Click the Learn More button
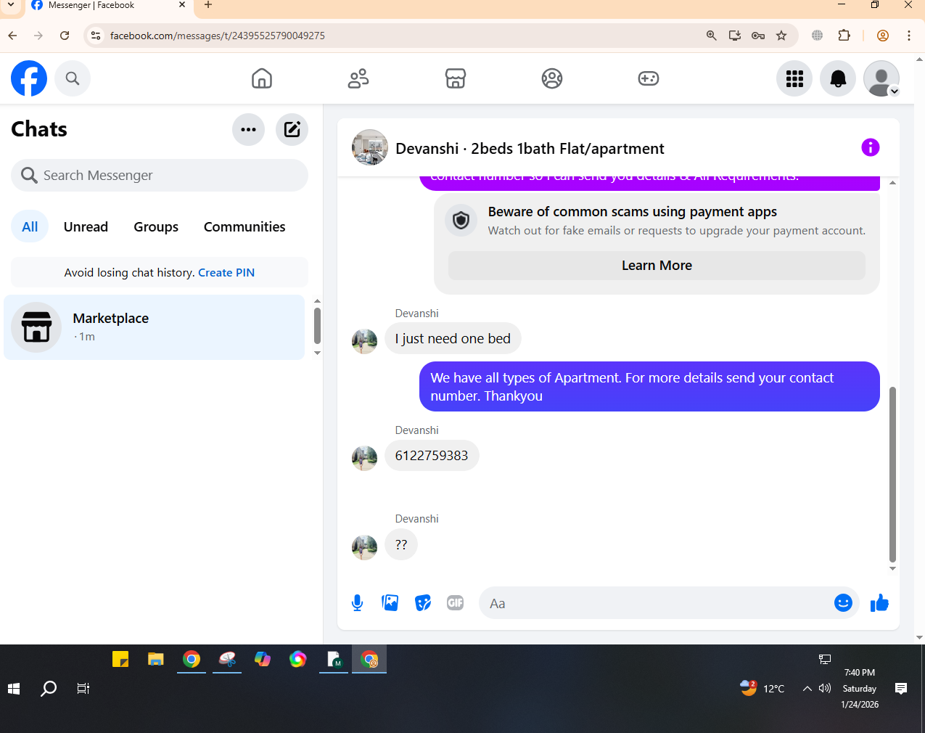925x733 pixels. point(657,266)
